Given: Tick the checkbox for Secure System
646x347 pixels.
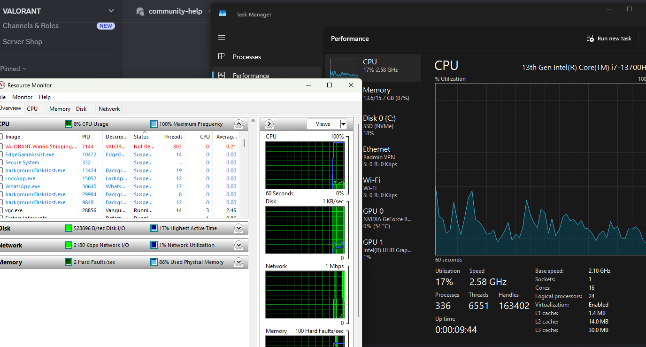Looking at the screenshot, I should coord(1,162).
